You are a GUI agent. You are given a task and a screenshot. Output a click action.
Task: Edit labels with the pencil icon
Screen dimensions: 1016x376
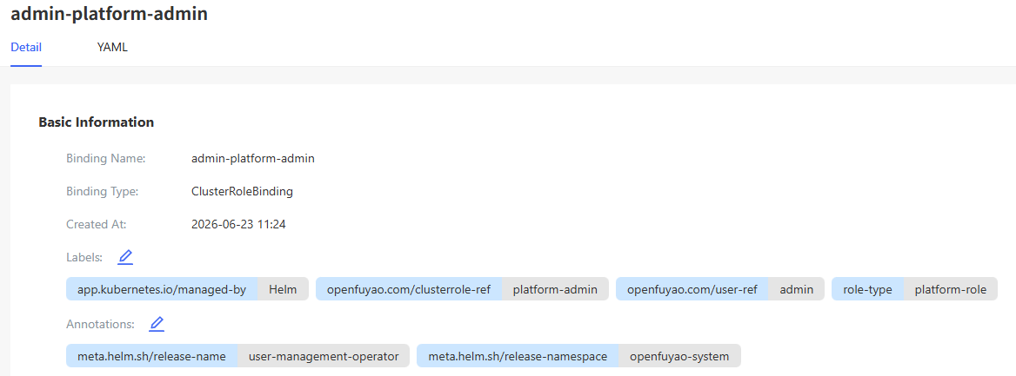[125, 258]
